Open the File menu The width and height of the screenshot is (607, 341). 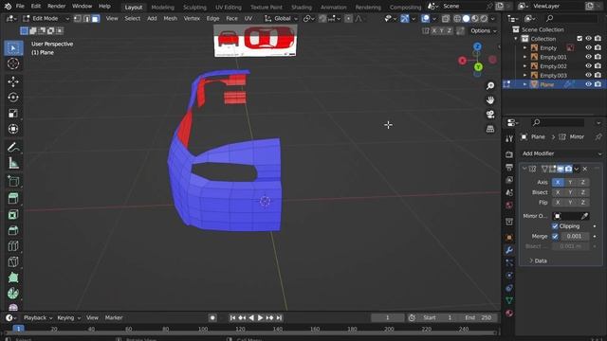tap(20, 7)
